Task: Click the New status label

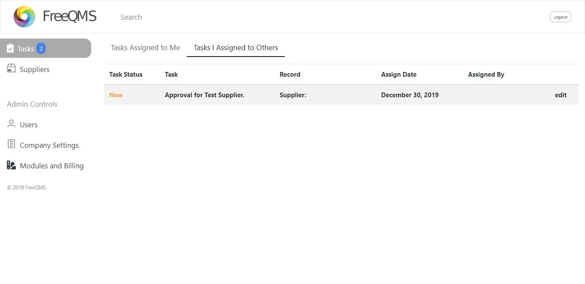Action: point(116,95)
